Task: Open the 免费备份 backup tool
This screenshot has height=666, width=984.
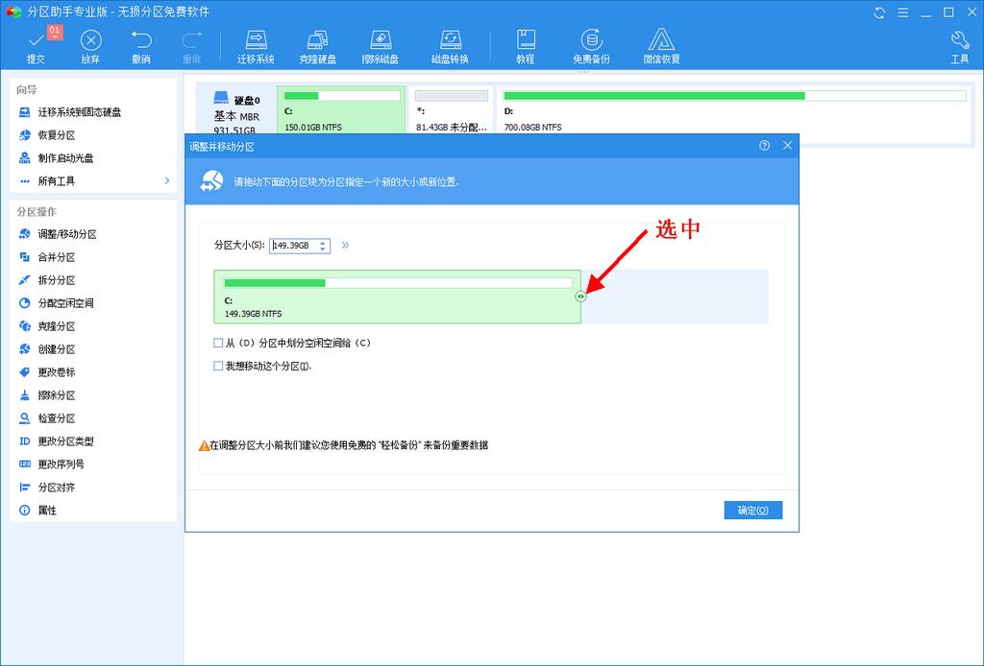Action: (592, 45)
